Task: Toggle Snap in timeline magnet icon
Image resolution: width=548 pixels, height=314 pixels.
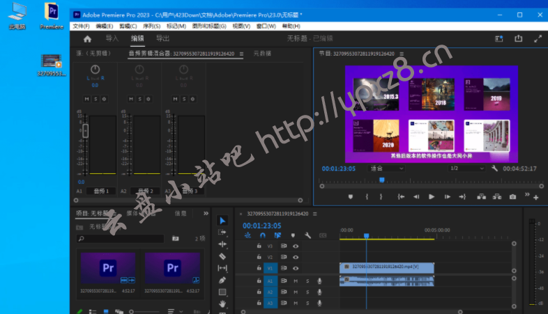Action: pyautogui.click(x=263, y=235)
